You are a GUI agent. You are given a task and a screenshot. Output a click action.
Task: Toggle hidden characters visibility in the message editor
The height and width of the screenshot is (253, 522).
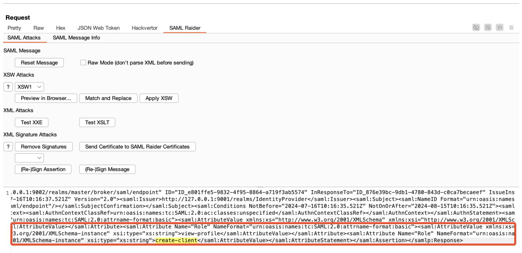[476, 27]
